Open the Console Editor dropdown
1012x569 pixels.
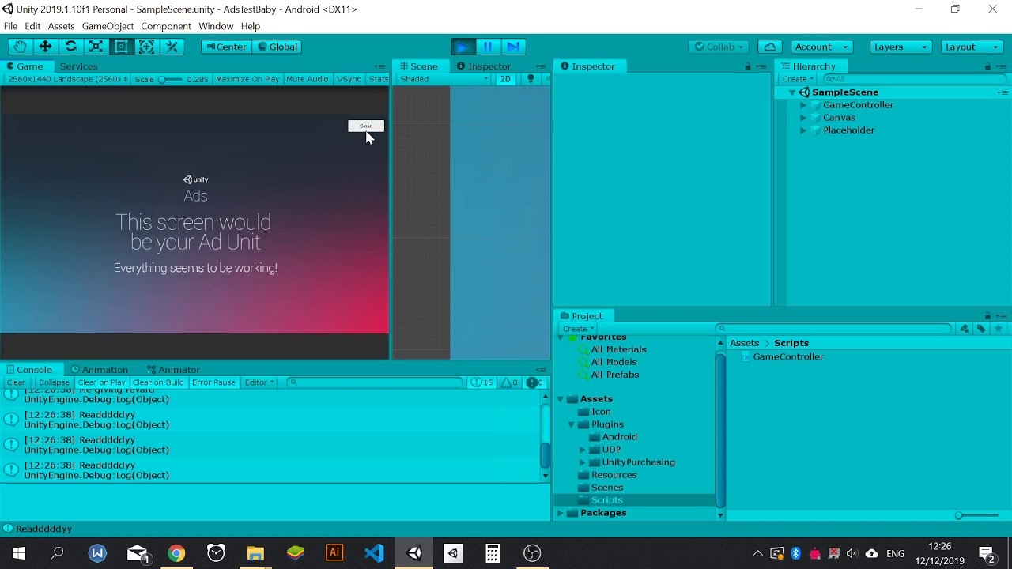pyautogui.click(x=259, y=382)
